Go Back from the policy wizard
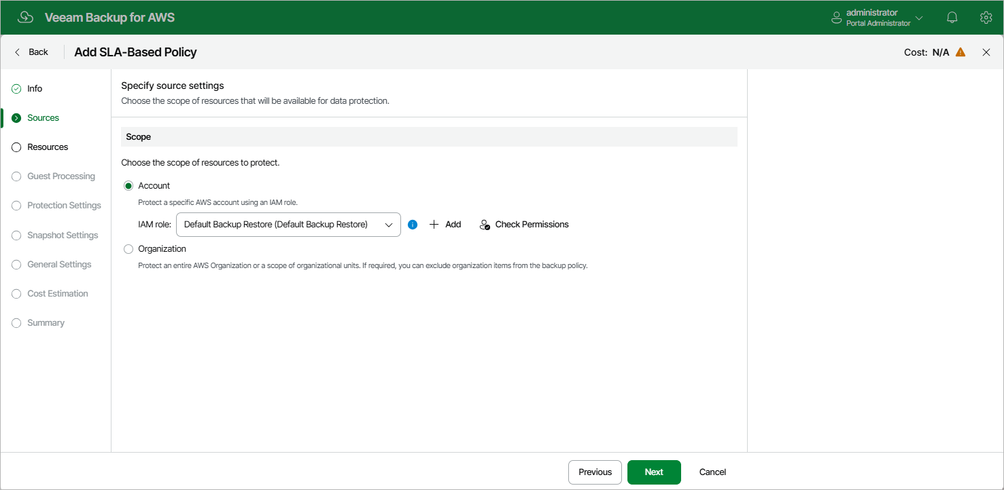 31,52
